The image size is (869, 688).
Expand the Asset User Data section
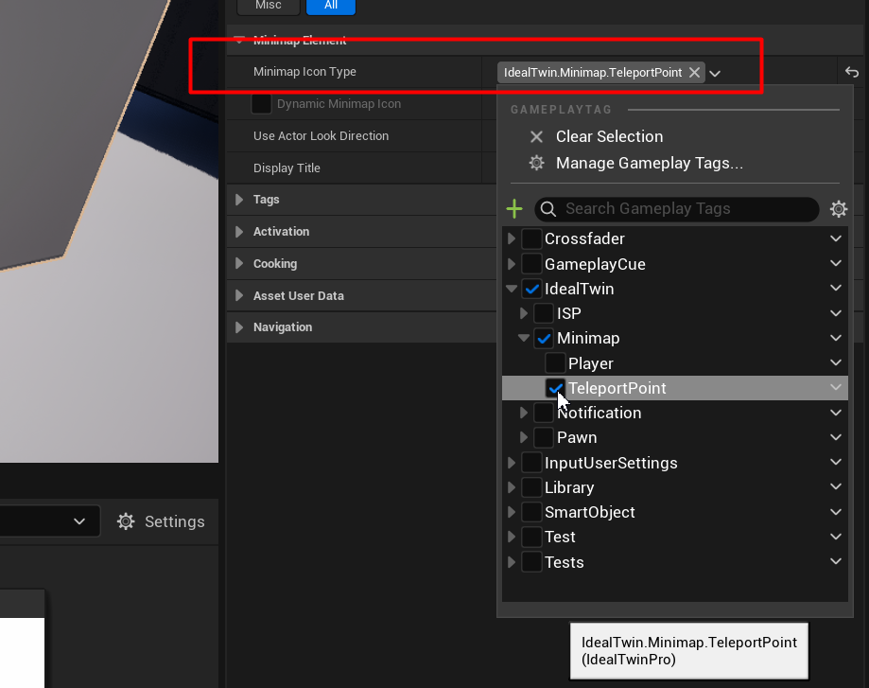point(239,296)
